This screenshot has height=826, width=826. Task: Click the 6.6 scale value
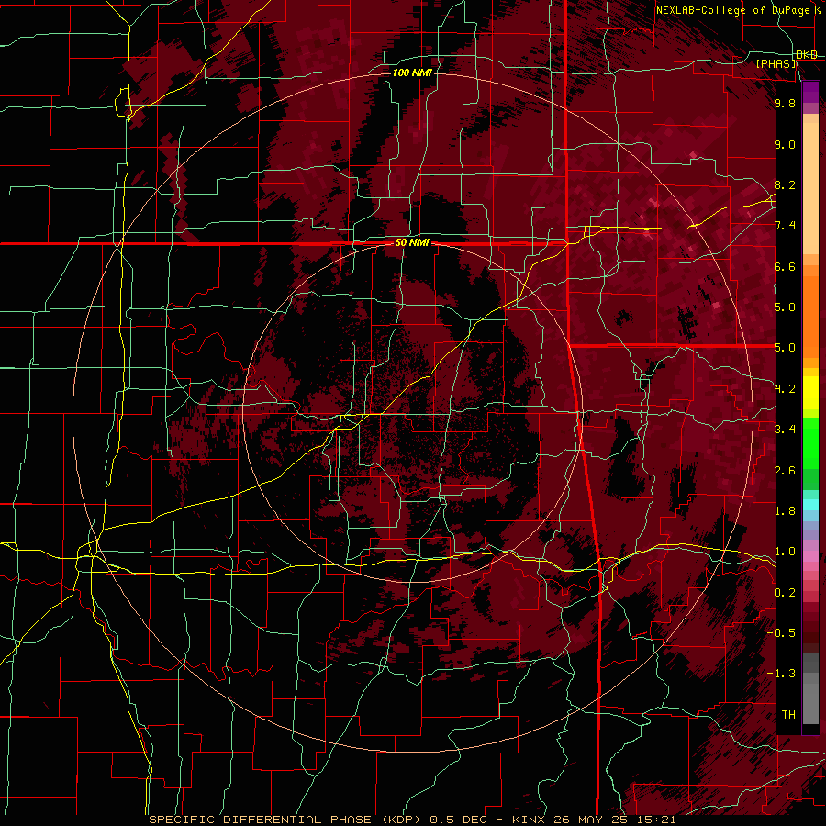tap(785, 266)
